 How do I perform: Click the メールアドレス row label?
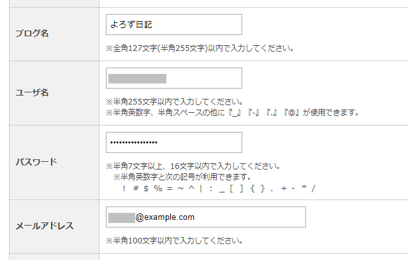45,225
